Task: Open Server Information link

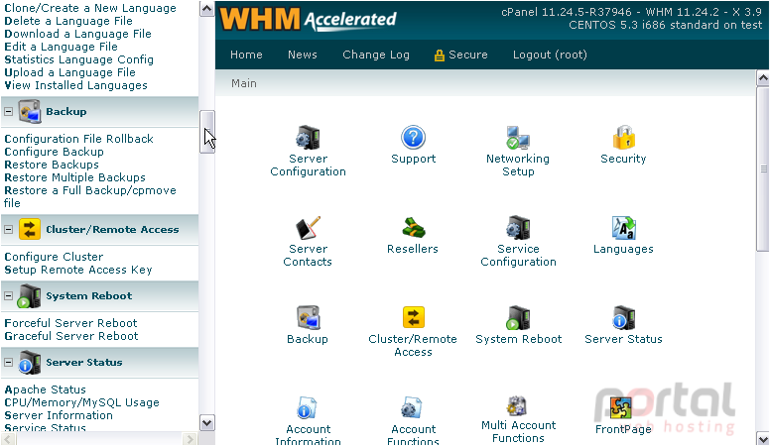Action: pyautogui.click(x=59, y=415)
